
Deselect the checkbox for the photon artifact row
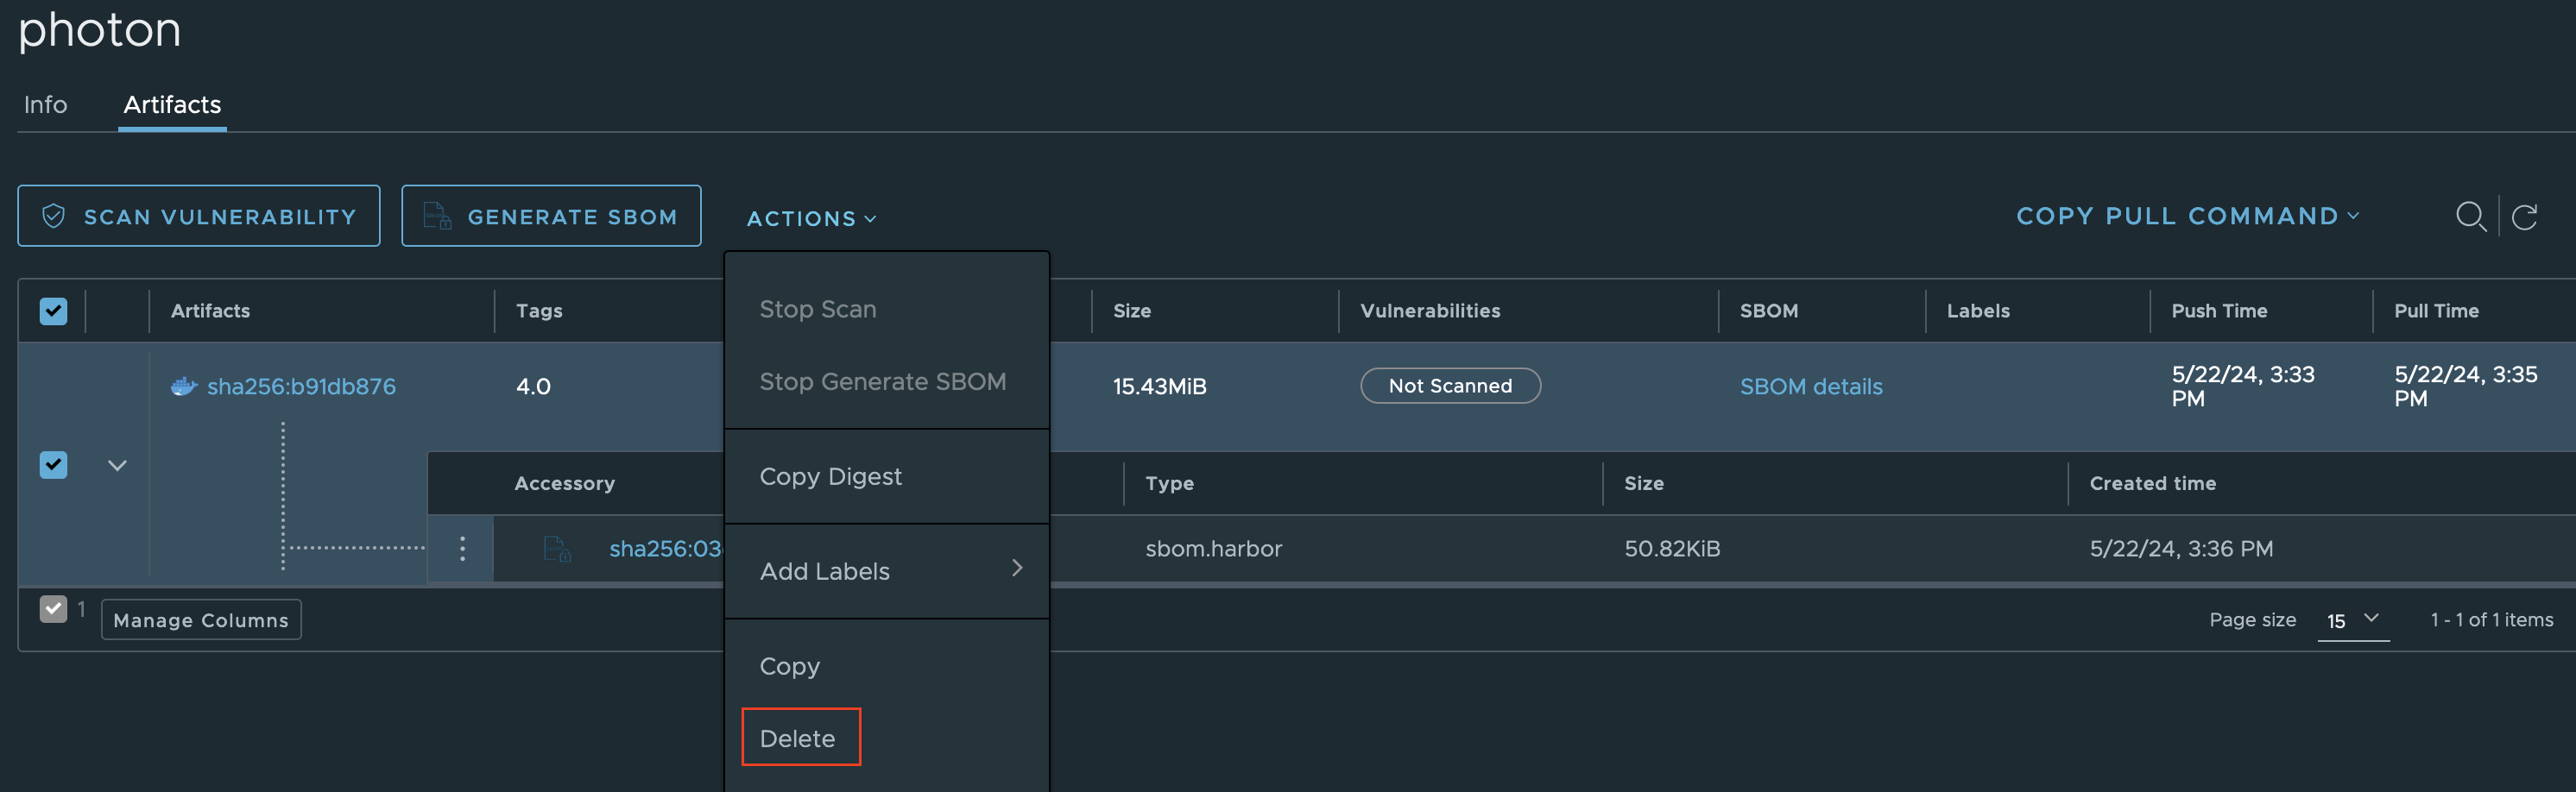point(53,465)
